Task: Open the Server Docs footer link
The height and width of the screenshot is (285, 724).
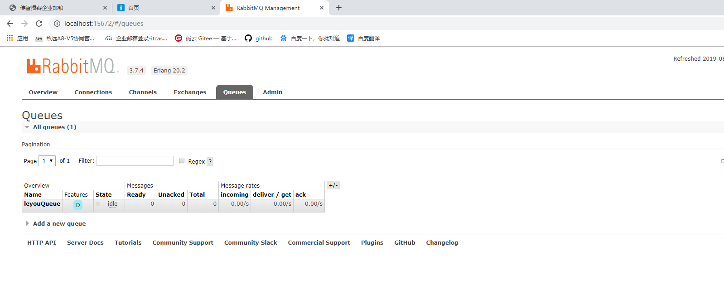Action: point(85,242)
